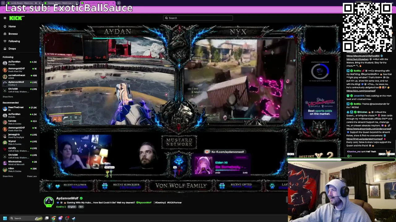Open Google Chrome from the taskbar
396x222 pixels.
[x=54, y=218]
